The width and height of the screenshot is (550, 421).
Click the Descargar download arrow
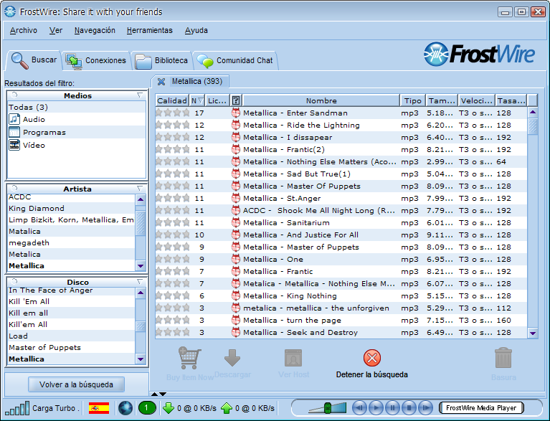(232, 359)
